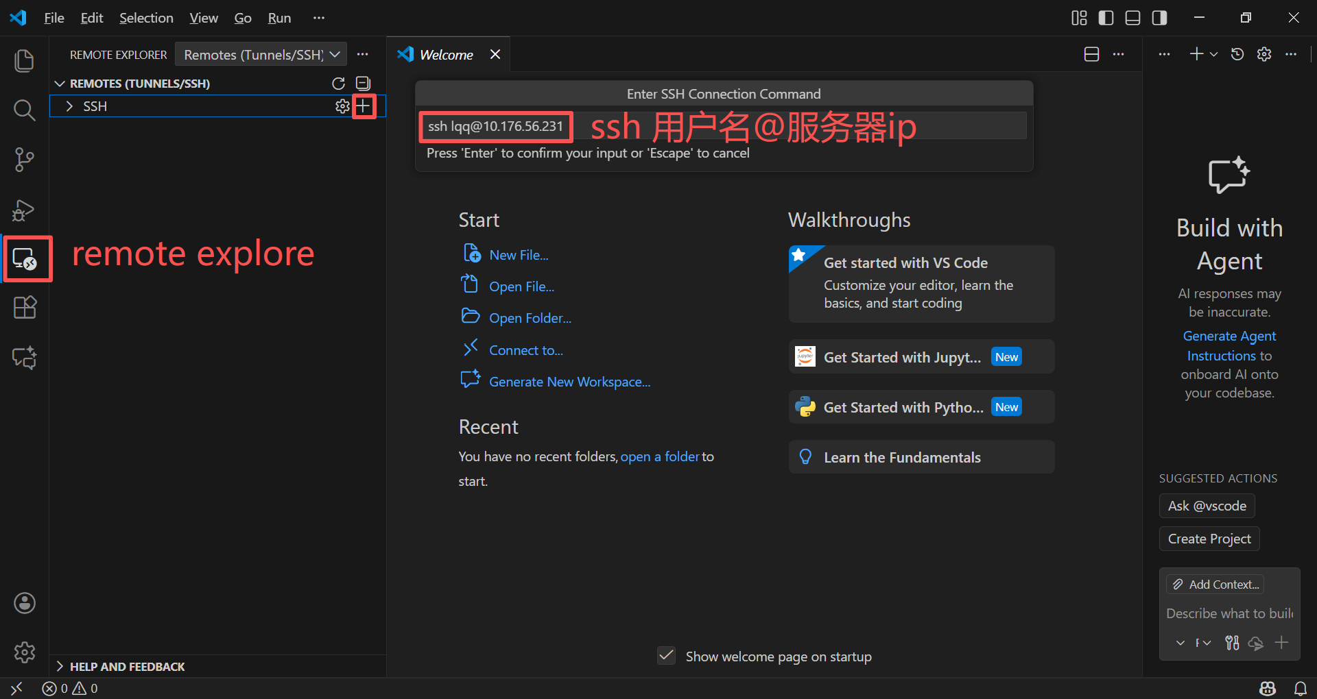Open the Source Control view
The image size is (1317, 699).
[x=25, y=160]
